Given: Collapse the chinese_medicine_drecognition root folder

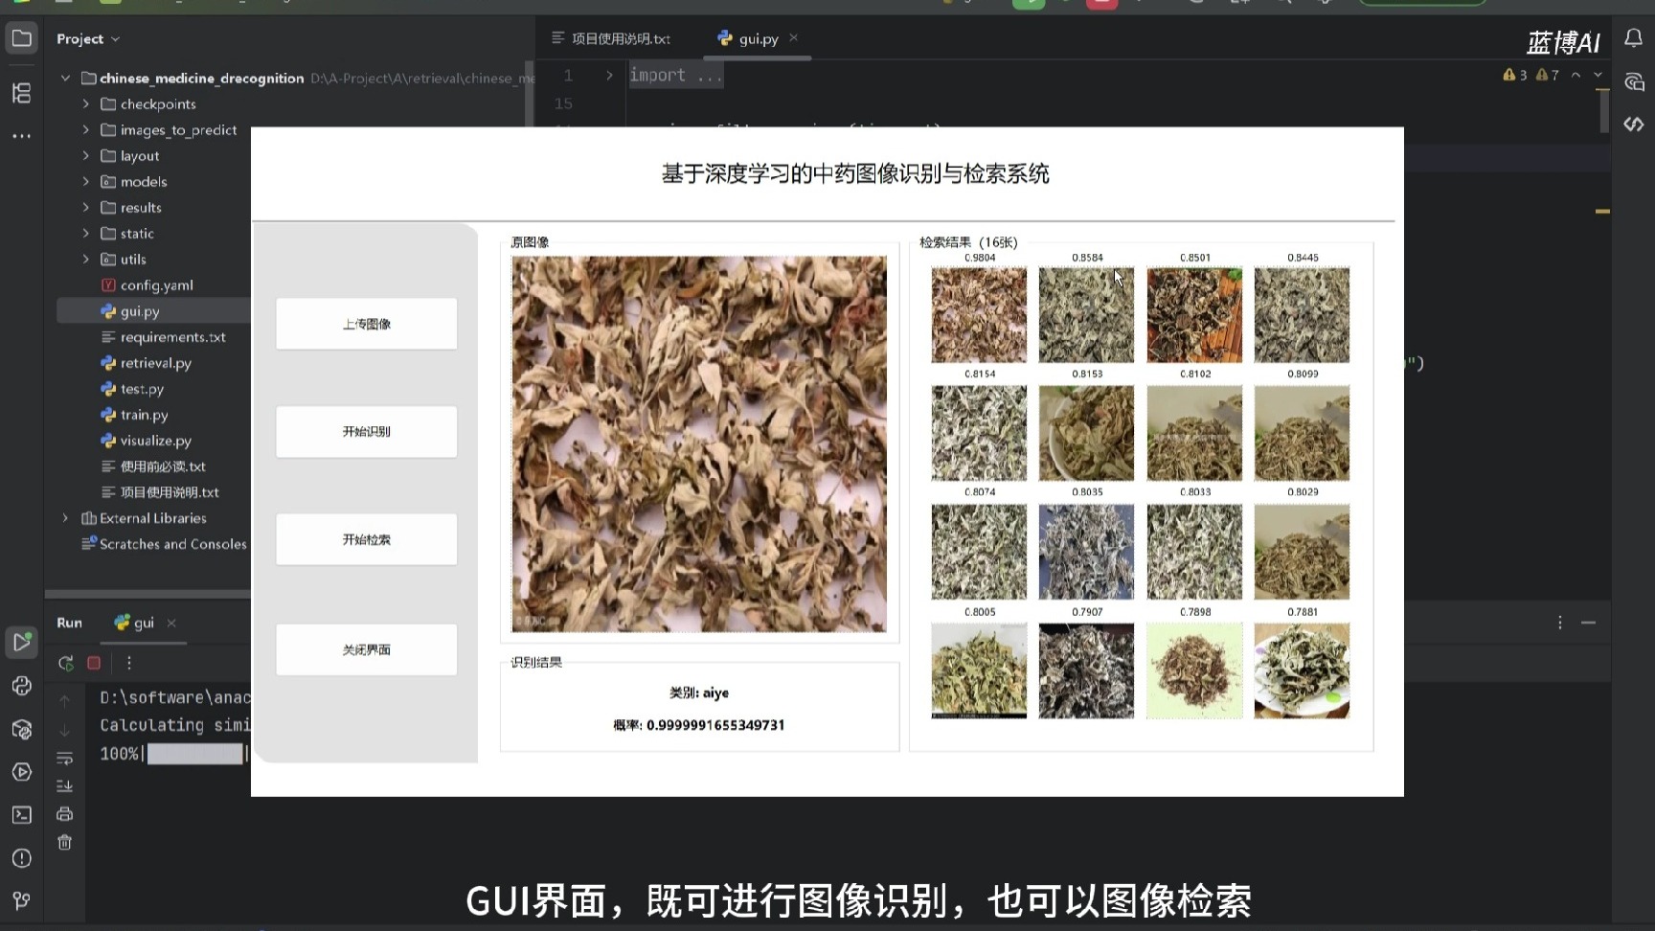Looking at the screenshot, I should 65,79.
